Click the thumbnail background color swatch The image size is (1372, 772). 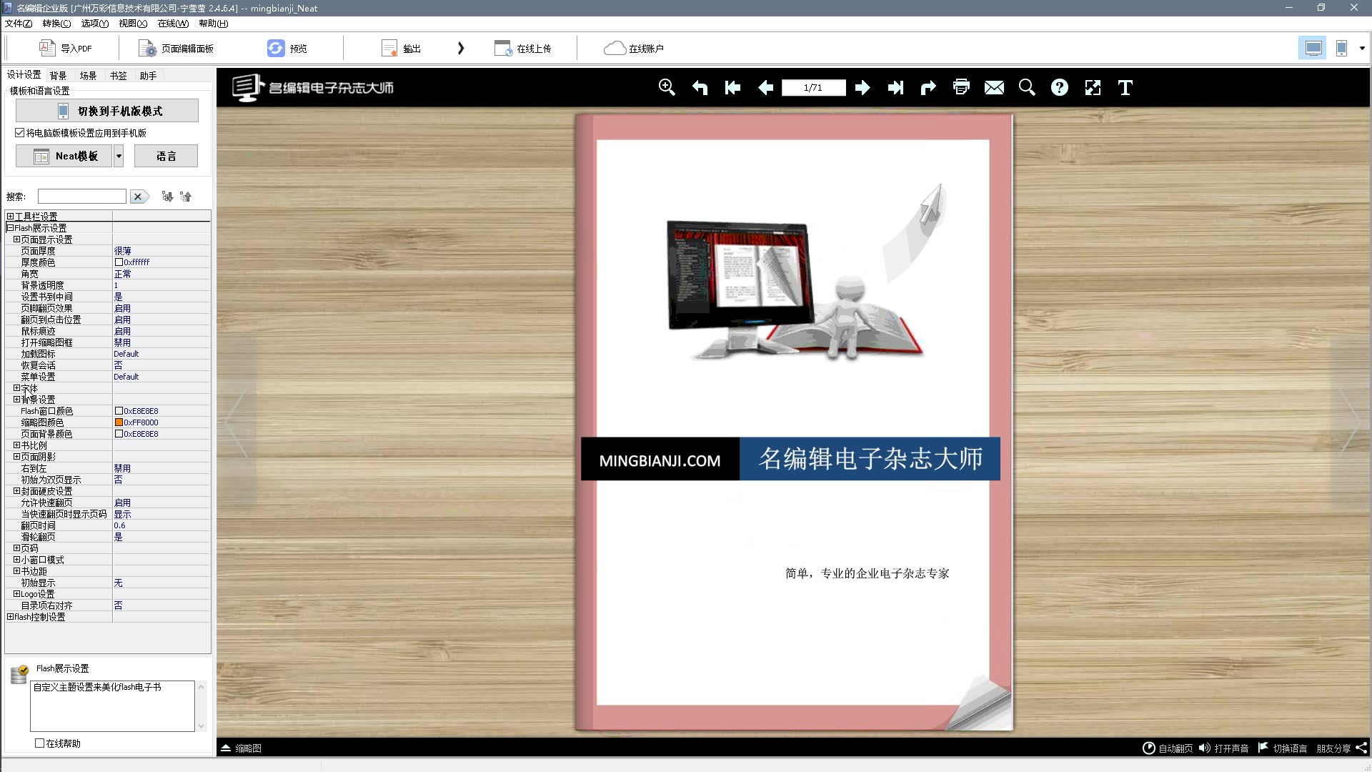[119, 422]
